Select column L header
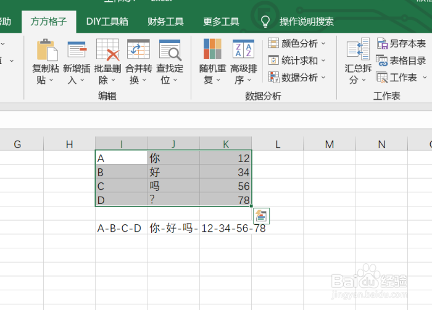This screenshot has width=432, height=310. pos(278,144)
